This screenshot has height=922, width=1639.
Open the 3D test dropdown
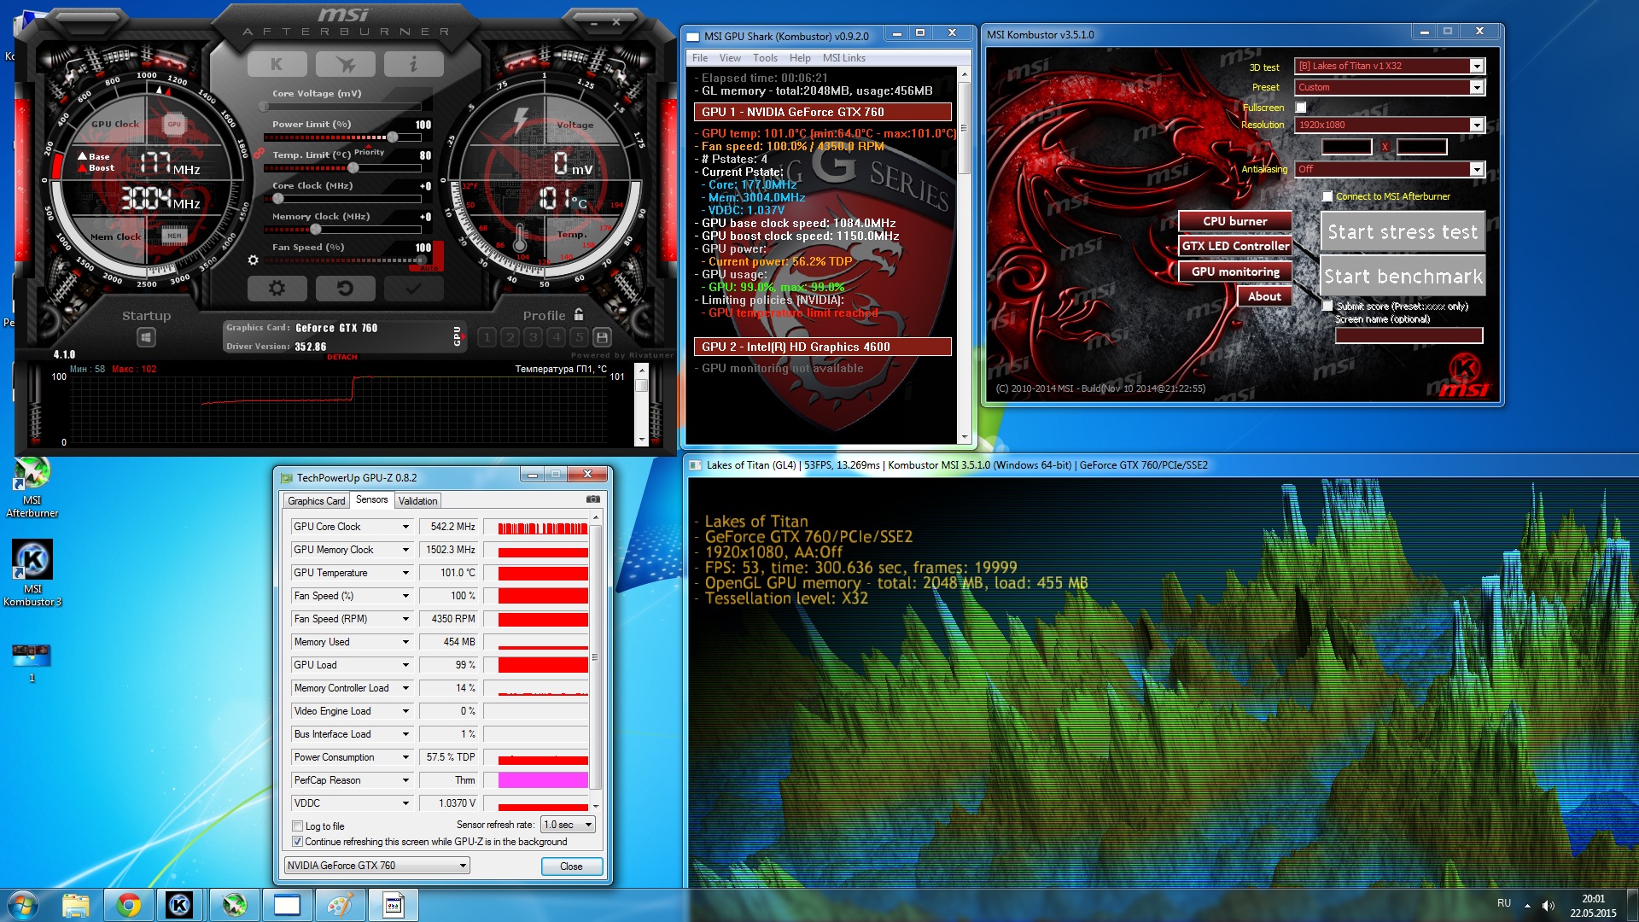coord(1476,67)
